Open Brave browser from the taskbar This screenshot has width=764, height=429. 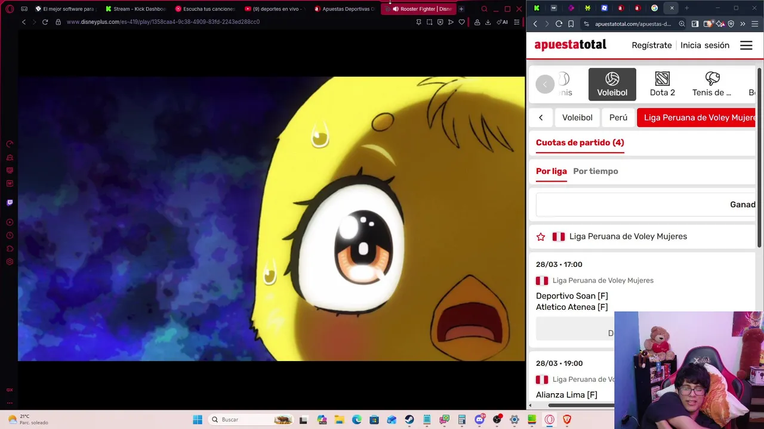(566, 419)
